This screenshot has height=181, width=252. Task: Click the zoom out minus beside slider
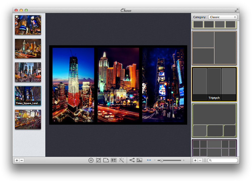[x=155, y=160]
